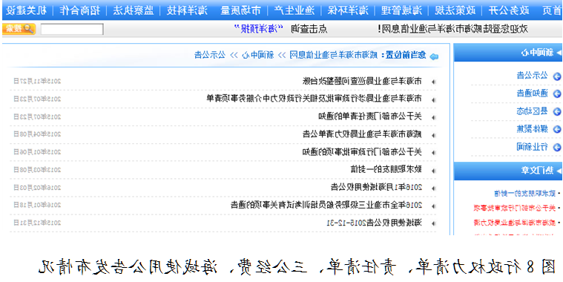
Task: Click bullet arrow of 中介服务事项清单 row
Action: pyautogui.click(x=433, y=99)
